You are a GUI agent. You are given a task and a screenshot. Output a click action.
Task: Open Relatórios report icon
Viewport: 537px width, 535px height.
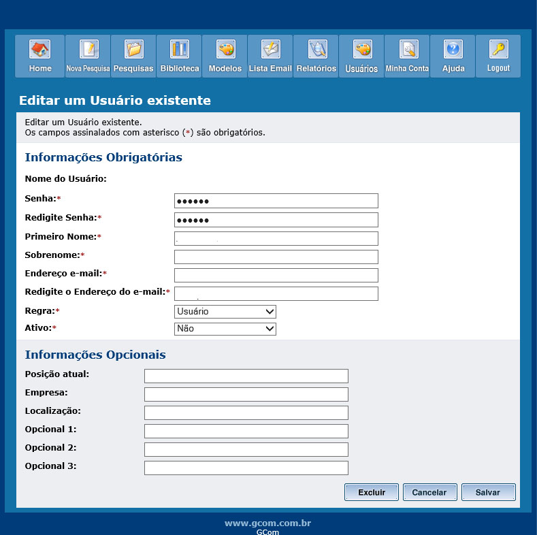tap(316, 48)
